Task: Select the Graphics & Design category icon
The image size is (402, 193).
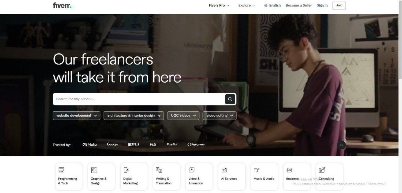Action: pos(94,170)
